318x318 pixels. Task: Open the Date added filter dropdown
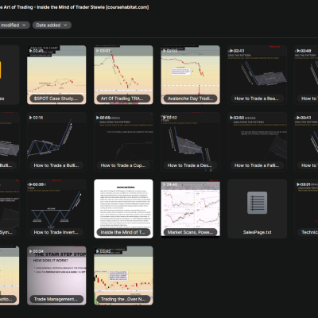[x=52, y=25]
